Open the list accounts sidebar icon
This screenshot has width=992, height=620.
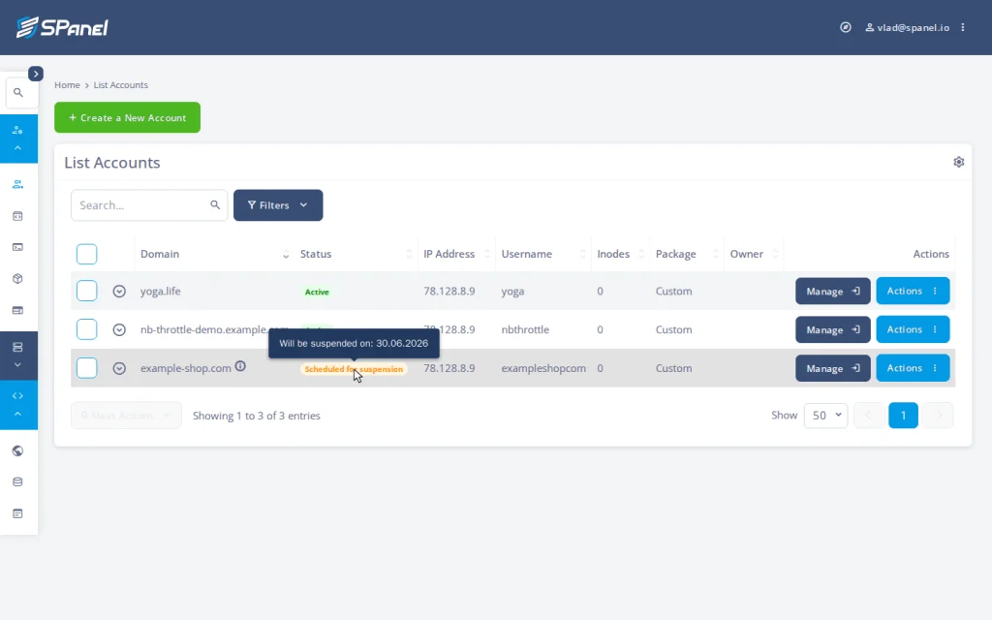pyautogui.click(x=17, y=184)
